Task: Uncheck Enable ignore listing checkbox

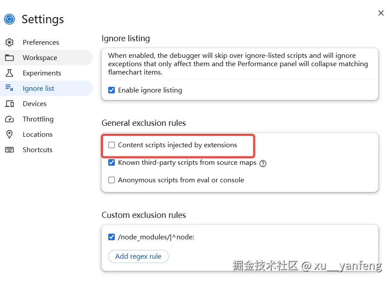Action: click(111, 90)
